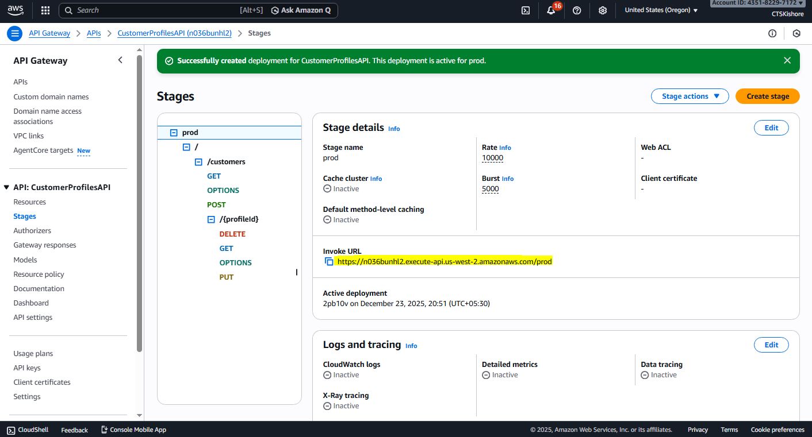Click the Create stage button
The image size is (812, 437).
pos(767,96)
